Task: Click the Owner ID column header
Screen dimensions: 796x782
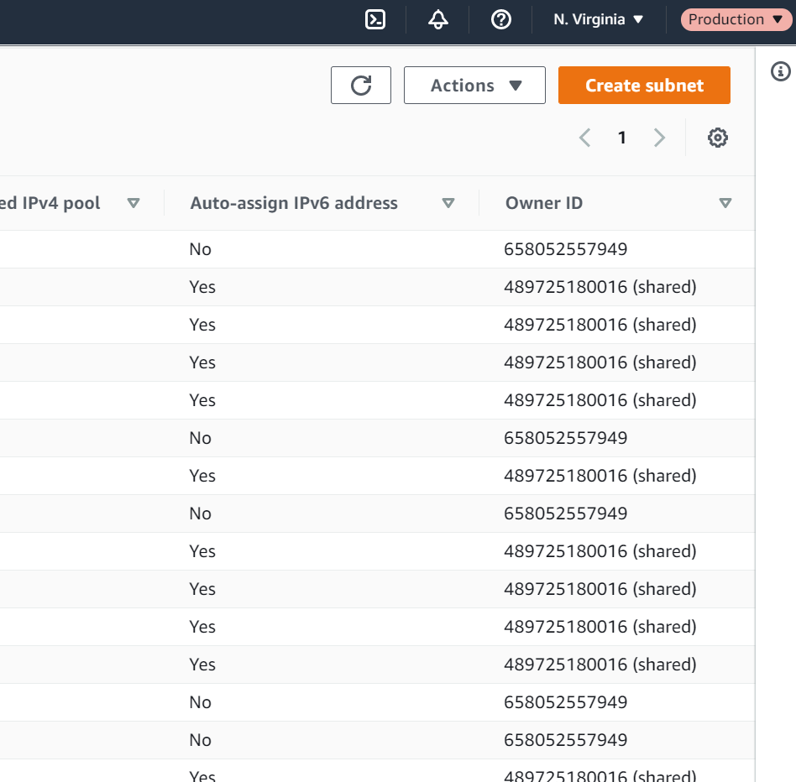Action: [544, 203]
